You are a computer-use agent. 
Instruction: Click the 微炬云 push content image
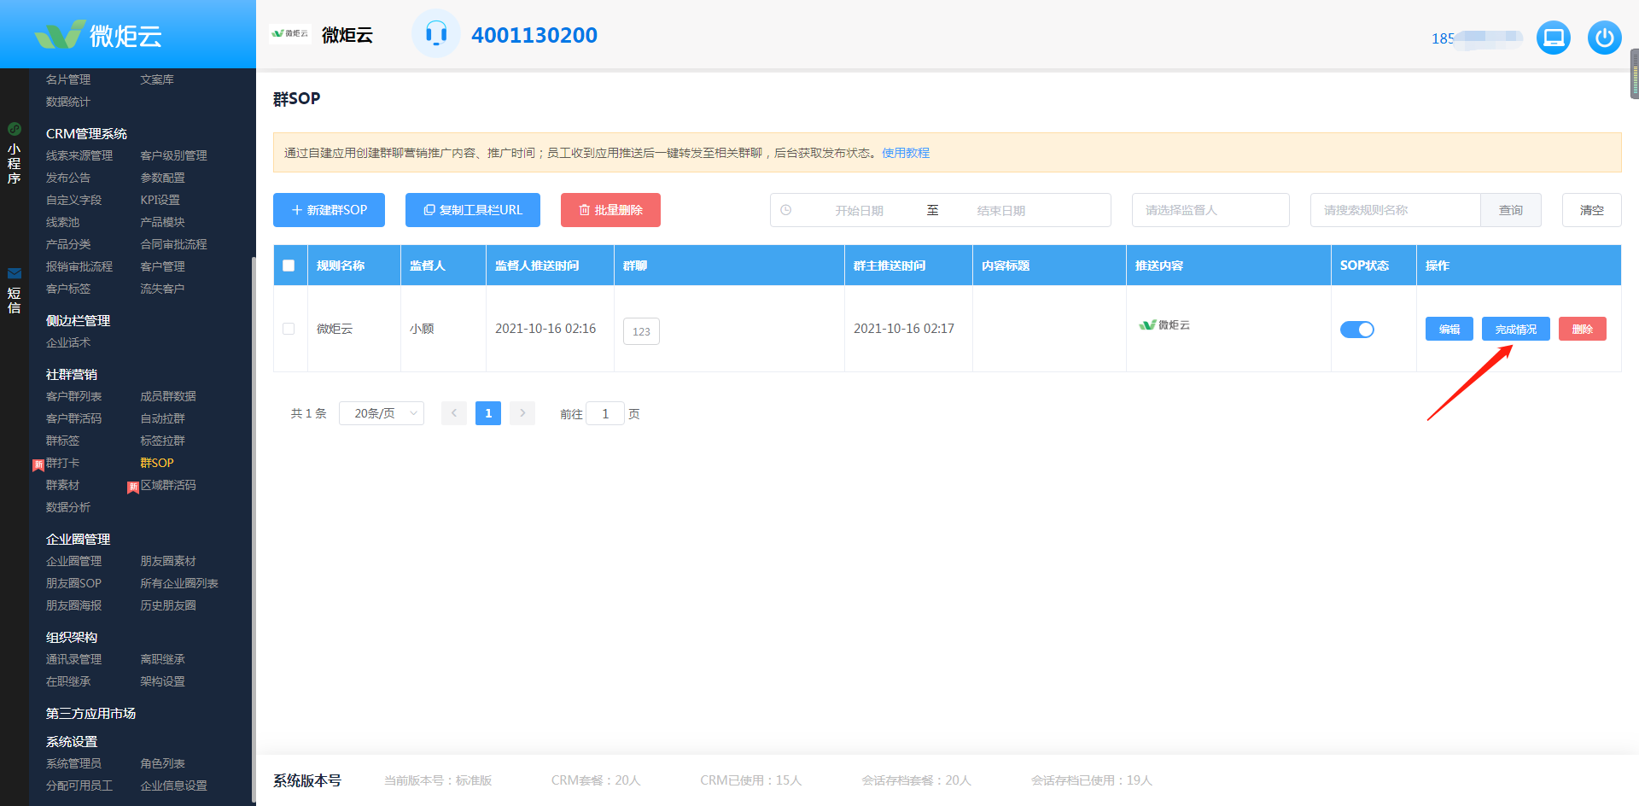1164,325
